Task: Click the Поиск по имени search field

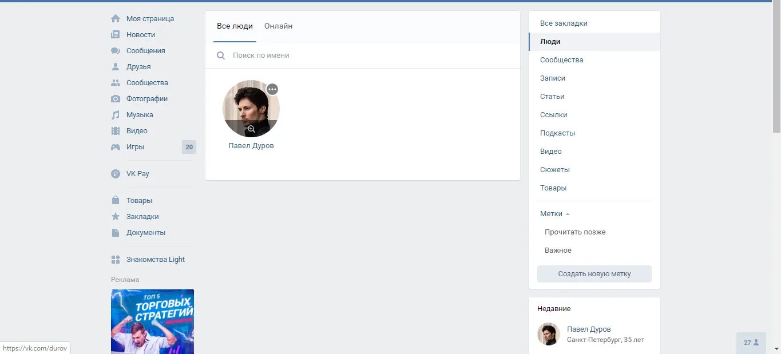Action: click(x=363, y=55)
